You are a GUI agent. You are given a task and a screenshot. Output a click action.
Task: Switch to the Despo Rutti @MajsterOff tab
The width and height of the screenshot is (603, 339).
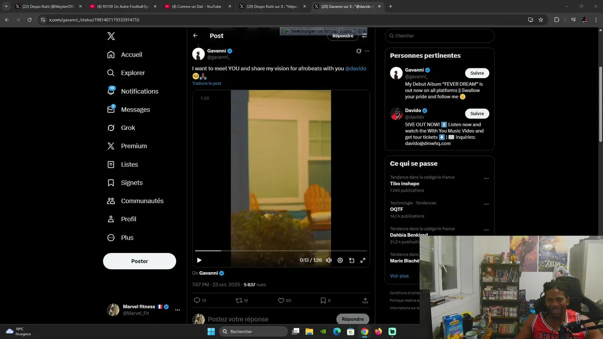click(48, 7)
